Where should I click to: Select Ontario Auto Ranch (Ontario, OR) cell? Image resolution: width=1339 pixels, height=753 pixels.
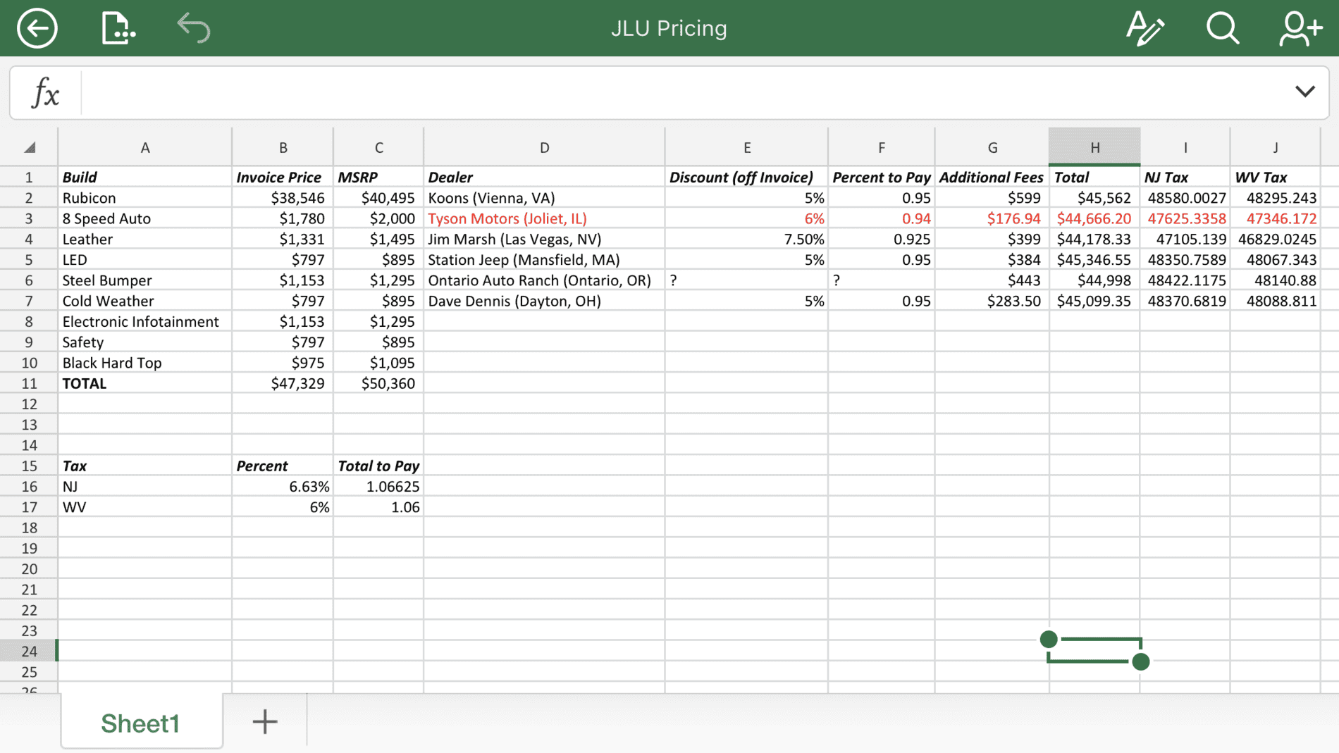click(544, 280)
